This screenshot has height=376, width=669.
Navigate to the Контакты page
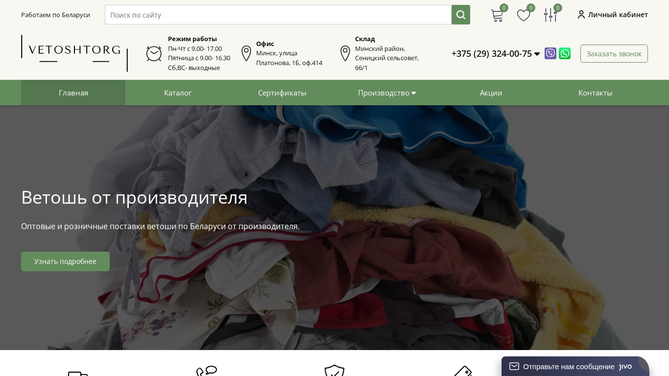[595, 93]
